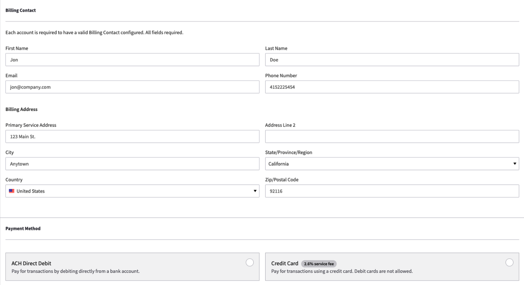
Task: Click the Payment Method heading
Action: pos(23,229)
